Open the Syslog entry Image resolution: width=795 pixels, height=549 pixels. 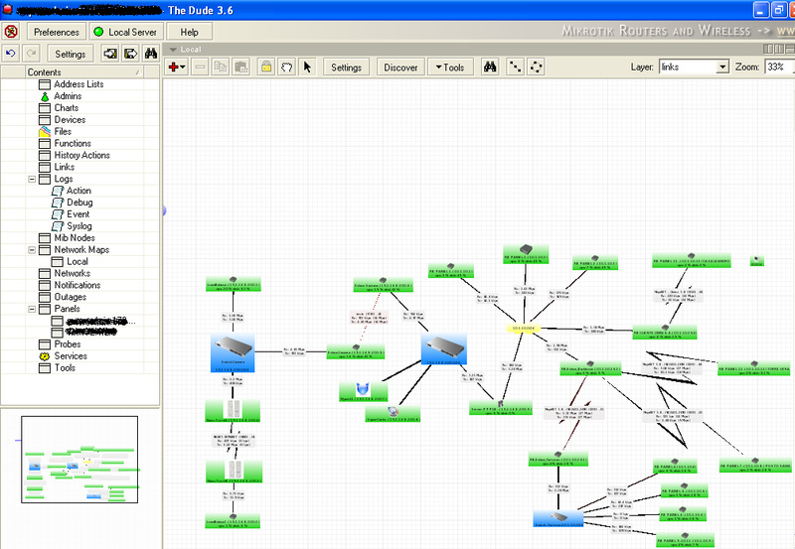click(x=79, y=226)
